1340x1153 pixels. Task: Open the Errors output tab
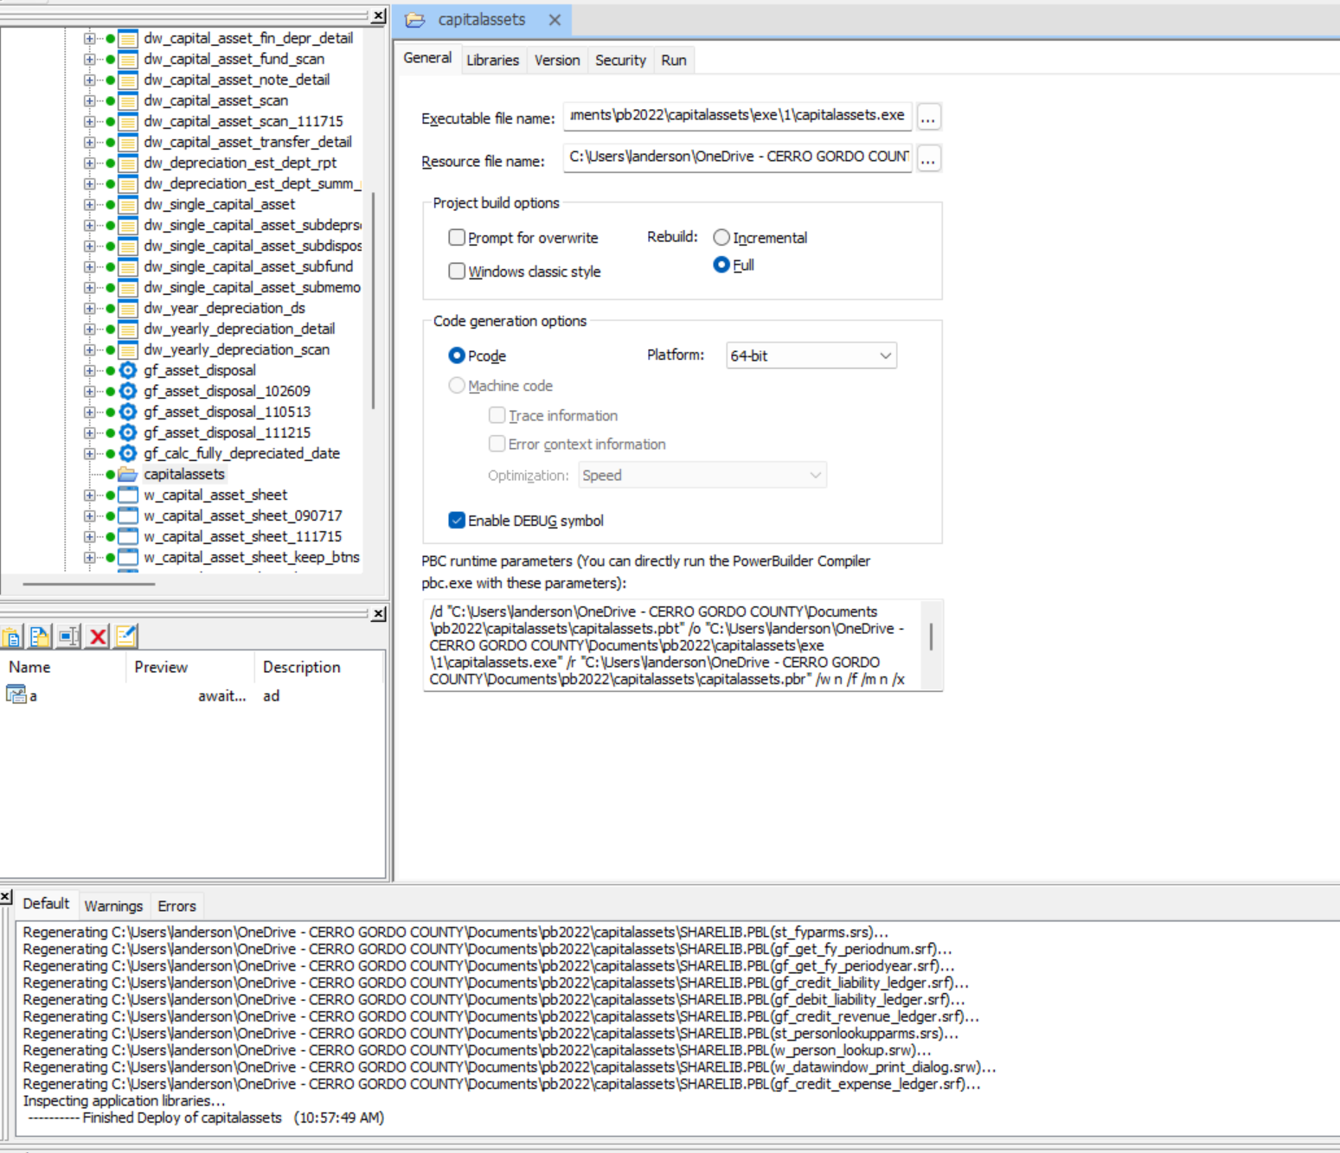(176, 906)
